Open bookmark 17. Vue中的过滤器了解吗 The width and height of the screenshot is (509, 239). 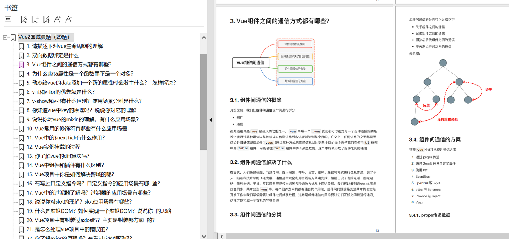89,193
